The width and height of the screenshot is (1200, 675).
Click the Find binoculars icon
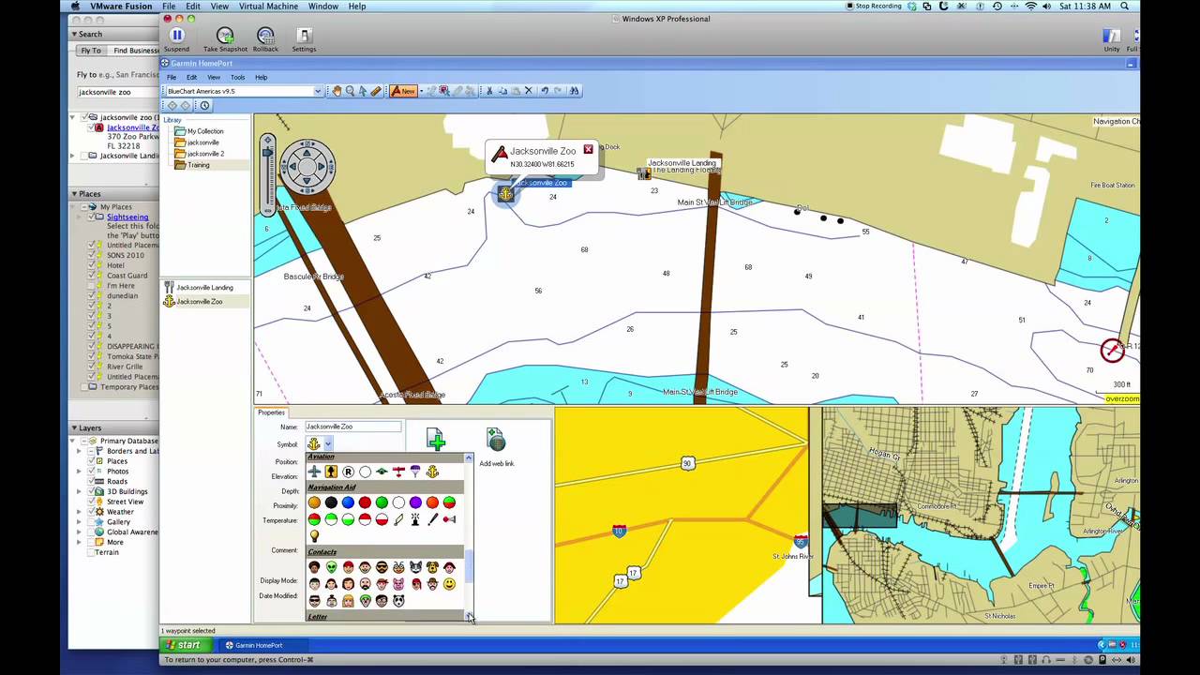coord(575,91)
